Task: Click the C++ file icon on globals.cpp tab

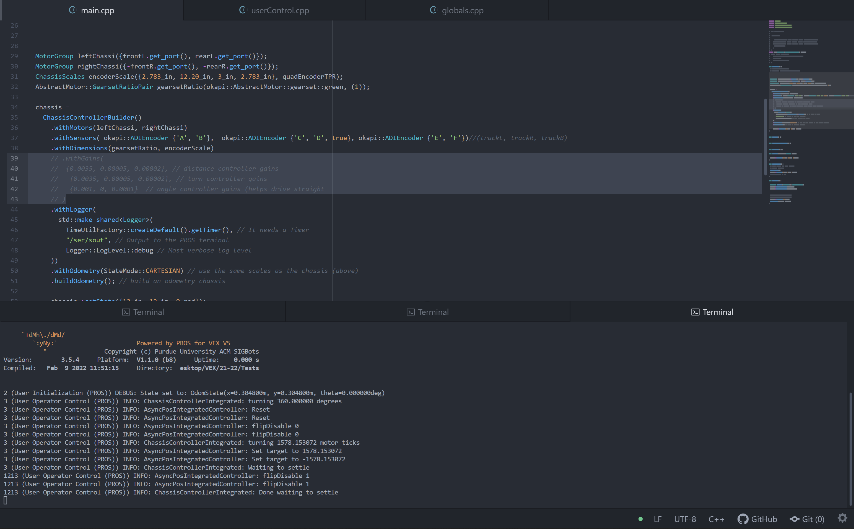Action: [434, 10]
